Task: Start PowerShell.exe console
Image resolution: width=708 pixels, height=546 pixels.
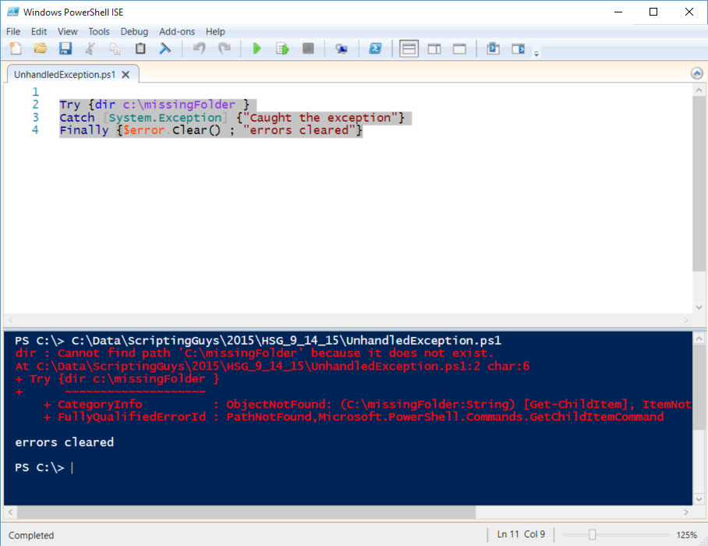Action: (x=376, y=48)
